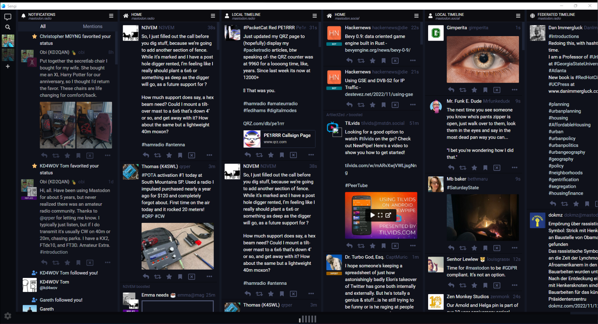Open the PE1RRR Callsign Page link card

click(x=279, y=139)
